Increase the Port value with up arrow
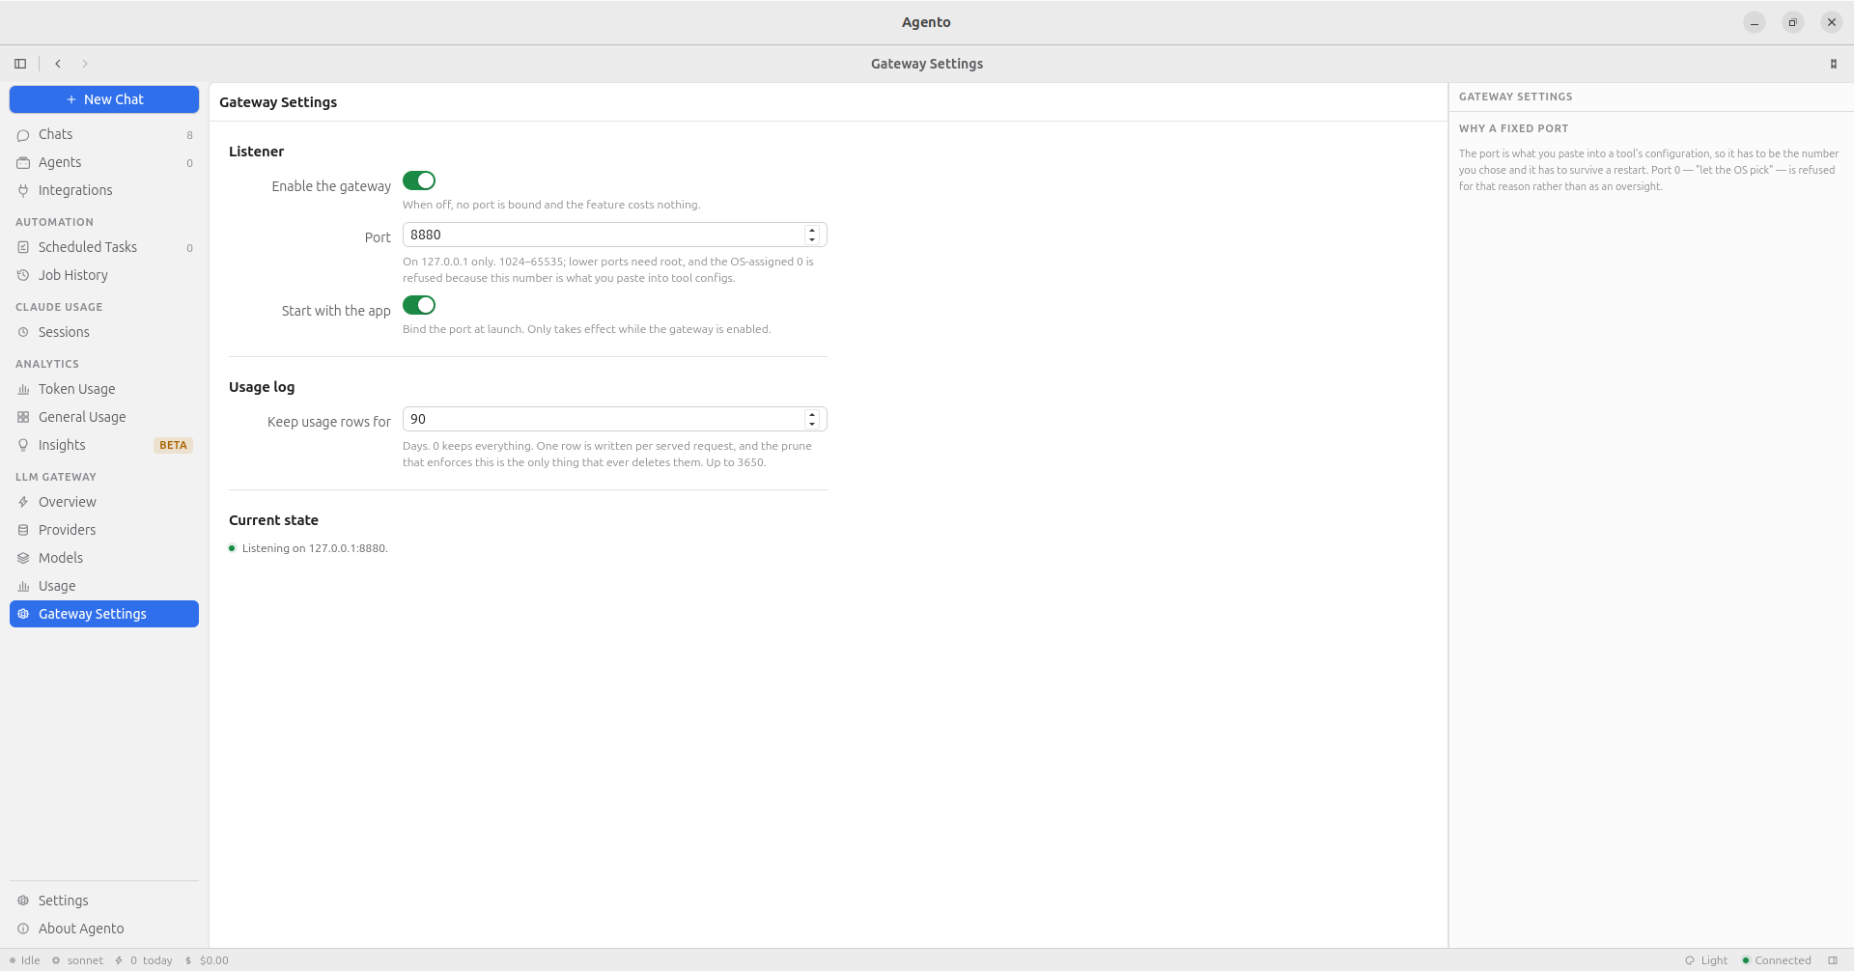The image size is (1854, 971). click(x=812, y=231)
